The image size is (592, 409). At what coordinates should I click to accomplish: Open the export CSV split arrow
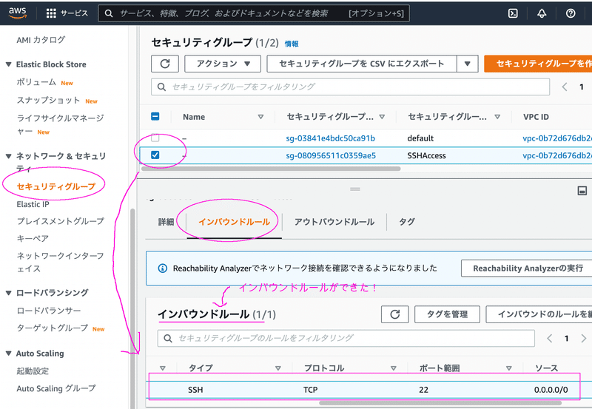click(468, 64)
